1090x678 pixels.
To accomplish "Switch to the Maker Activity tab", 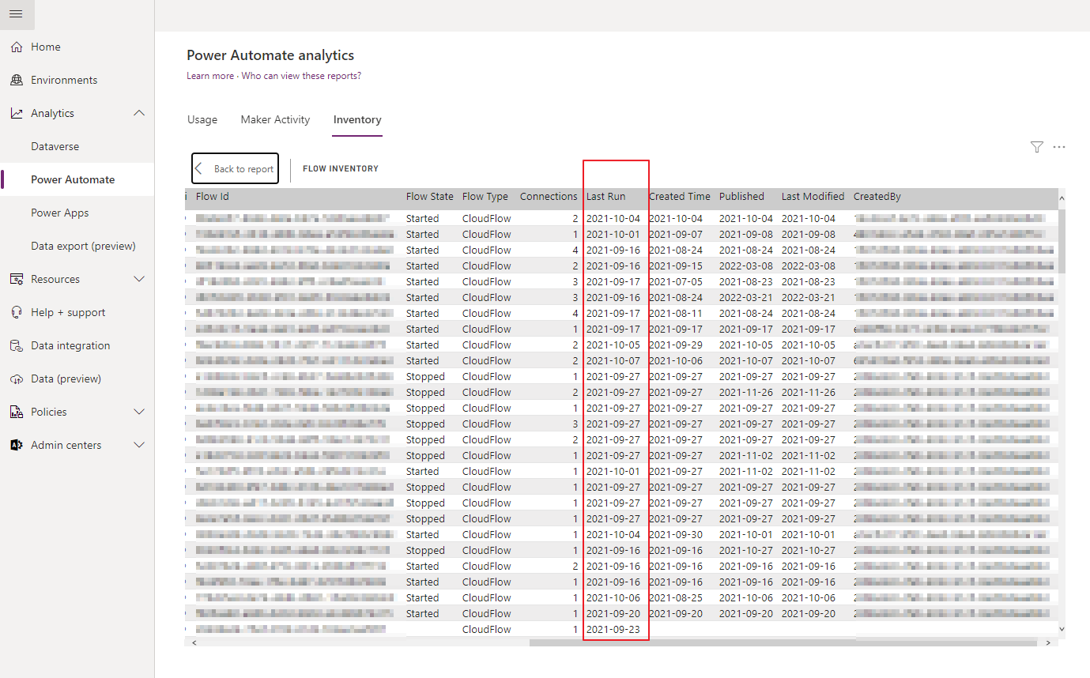I will click(275, 119).
